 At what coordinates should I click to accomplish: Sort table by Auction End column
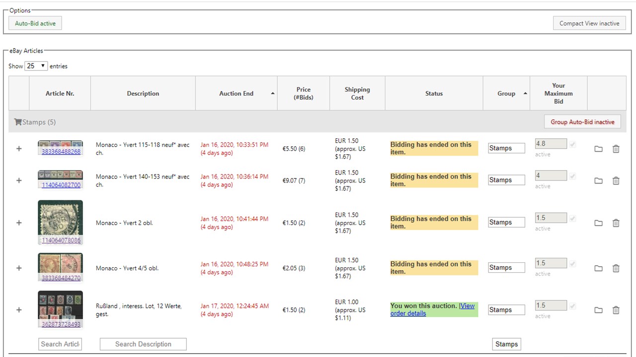pos(237,93)
